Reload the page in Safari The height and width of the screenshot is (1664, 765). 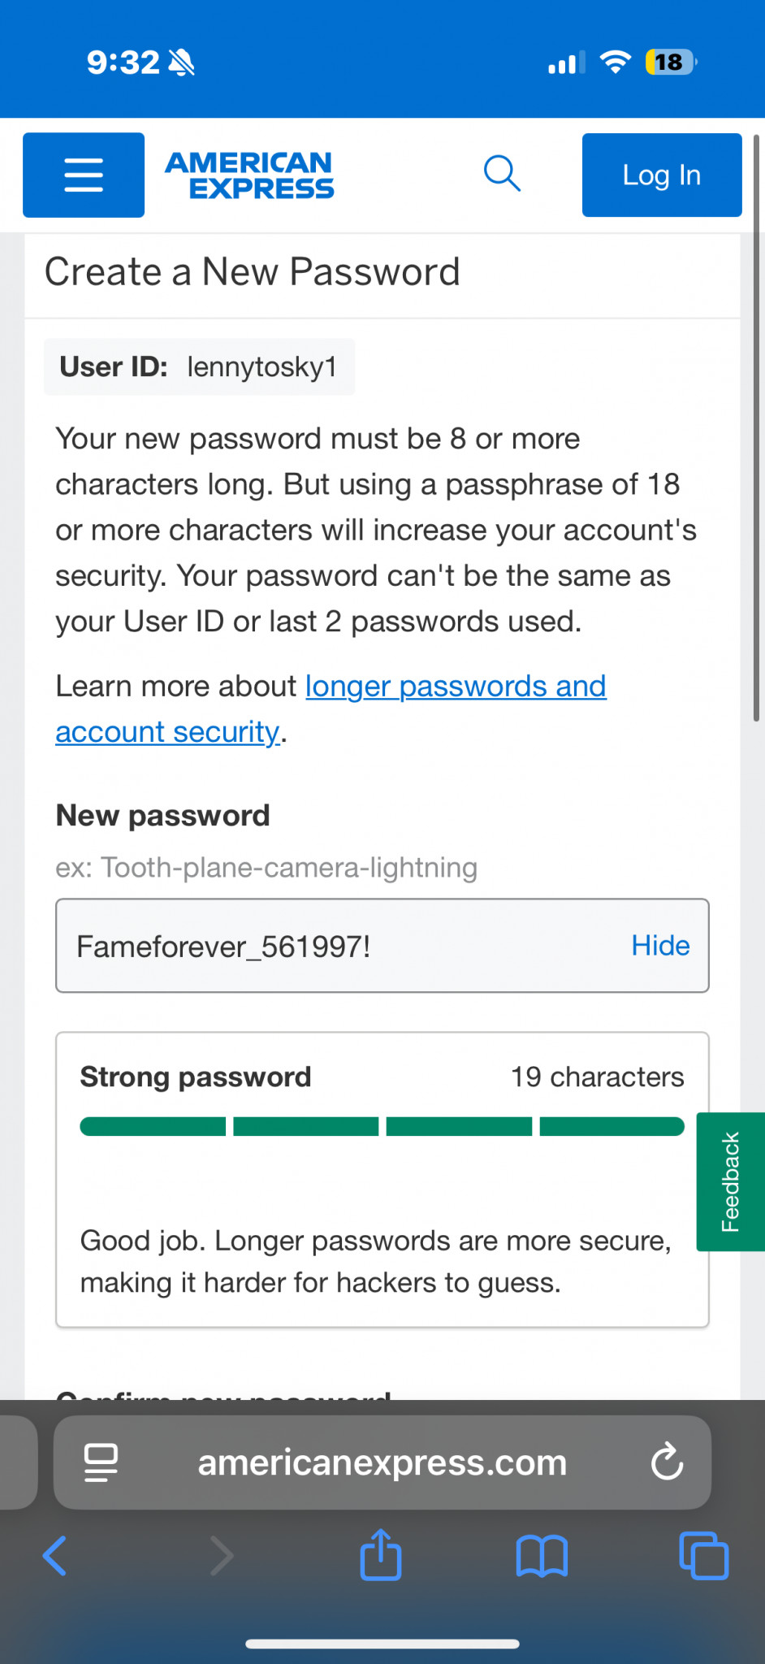[x=667, y=1462]
